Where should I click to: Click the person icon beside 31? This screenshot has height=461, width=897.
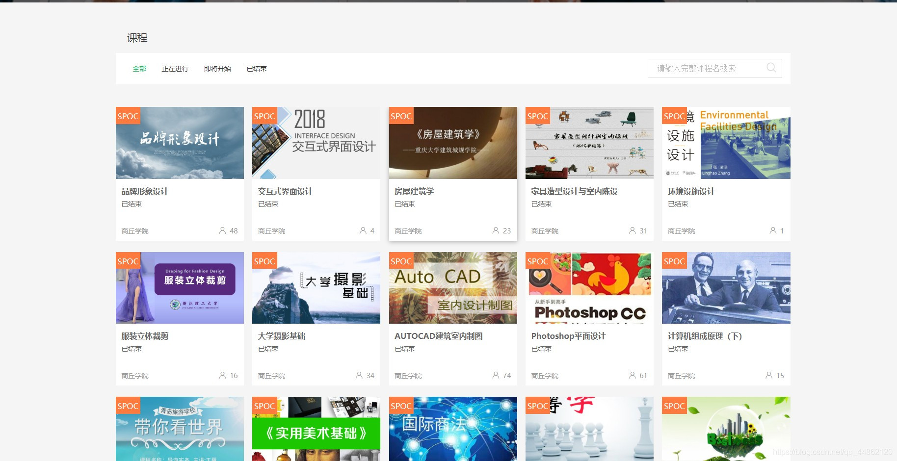click(633, 230)
